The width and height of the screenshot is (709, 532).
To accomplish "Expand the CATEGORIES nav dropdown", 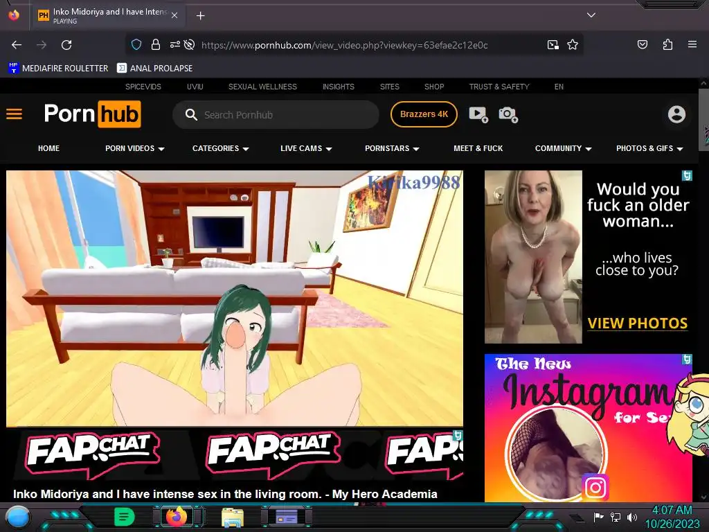I will pyautogui.click(x=221, y=148).
